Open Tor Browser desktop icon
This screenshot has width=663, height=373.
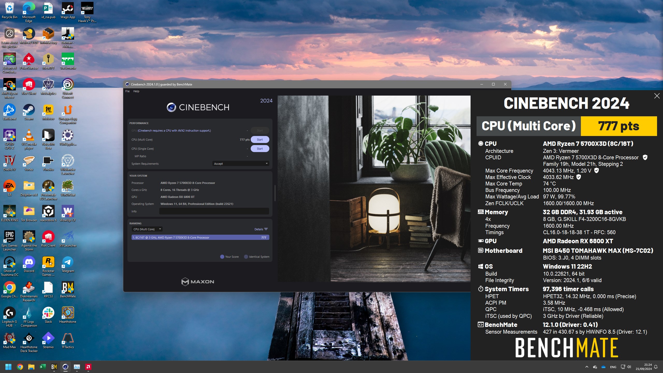point(29,214)
